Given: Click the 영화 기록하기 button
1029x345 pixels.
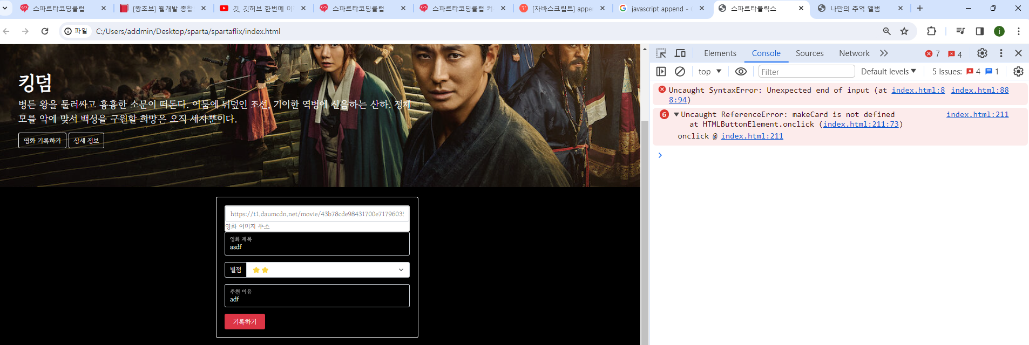Looking at the screenshot, I should click(x=42, y=141).
